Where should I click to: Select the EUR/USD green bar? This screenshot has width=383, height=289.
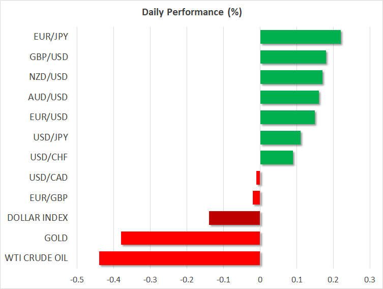[287, 118]
